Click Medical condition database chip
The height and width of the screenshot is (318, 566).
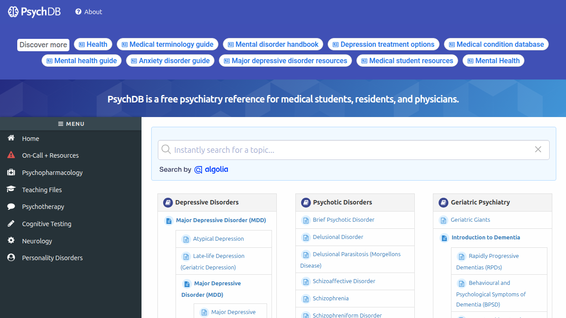[x=496, y=44]
